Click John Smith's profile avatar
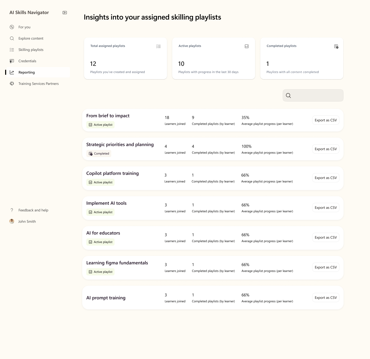The width and height of the screenshot is (370, 359). [x=12, y=221]
